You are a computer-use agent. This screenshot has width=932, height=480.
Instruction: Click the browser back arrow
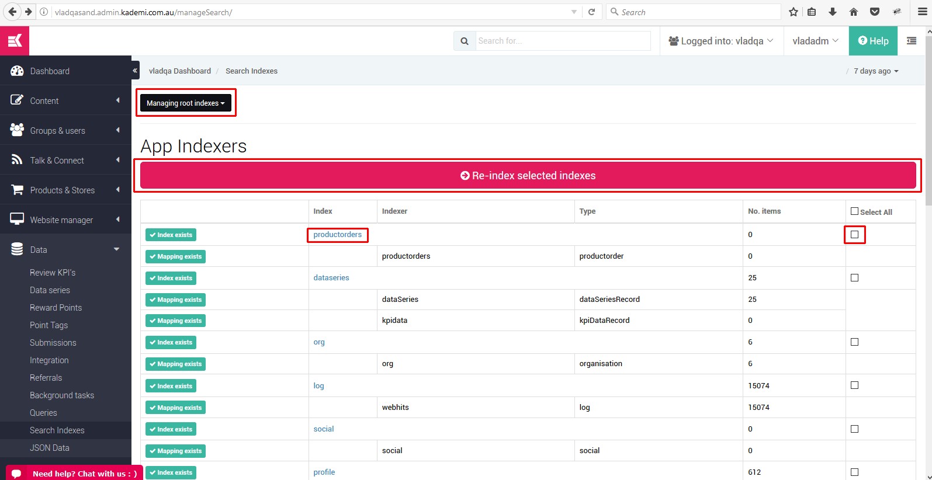point(12,12)
